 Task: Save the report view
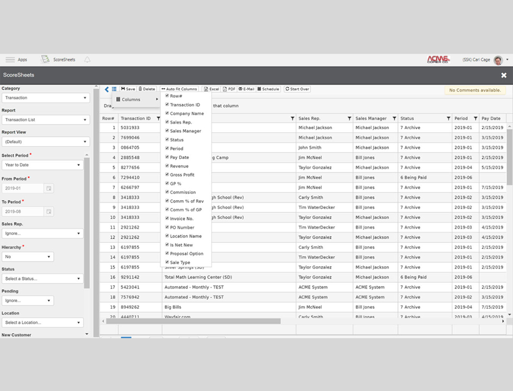point(128,89)
